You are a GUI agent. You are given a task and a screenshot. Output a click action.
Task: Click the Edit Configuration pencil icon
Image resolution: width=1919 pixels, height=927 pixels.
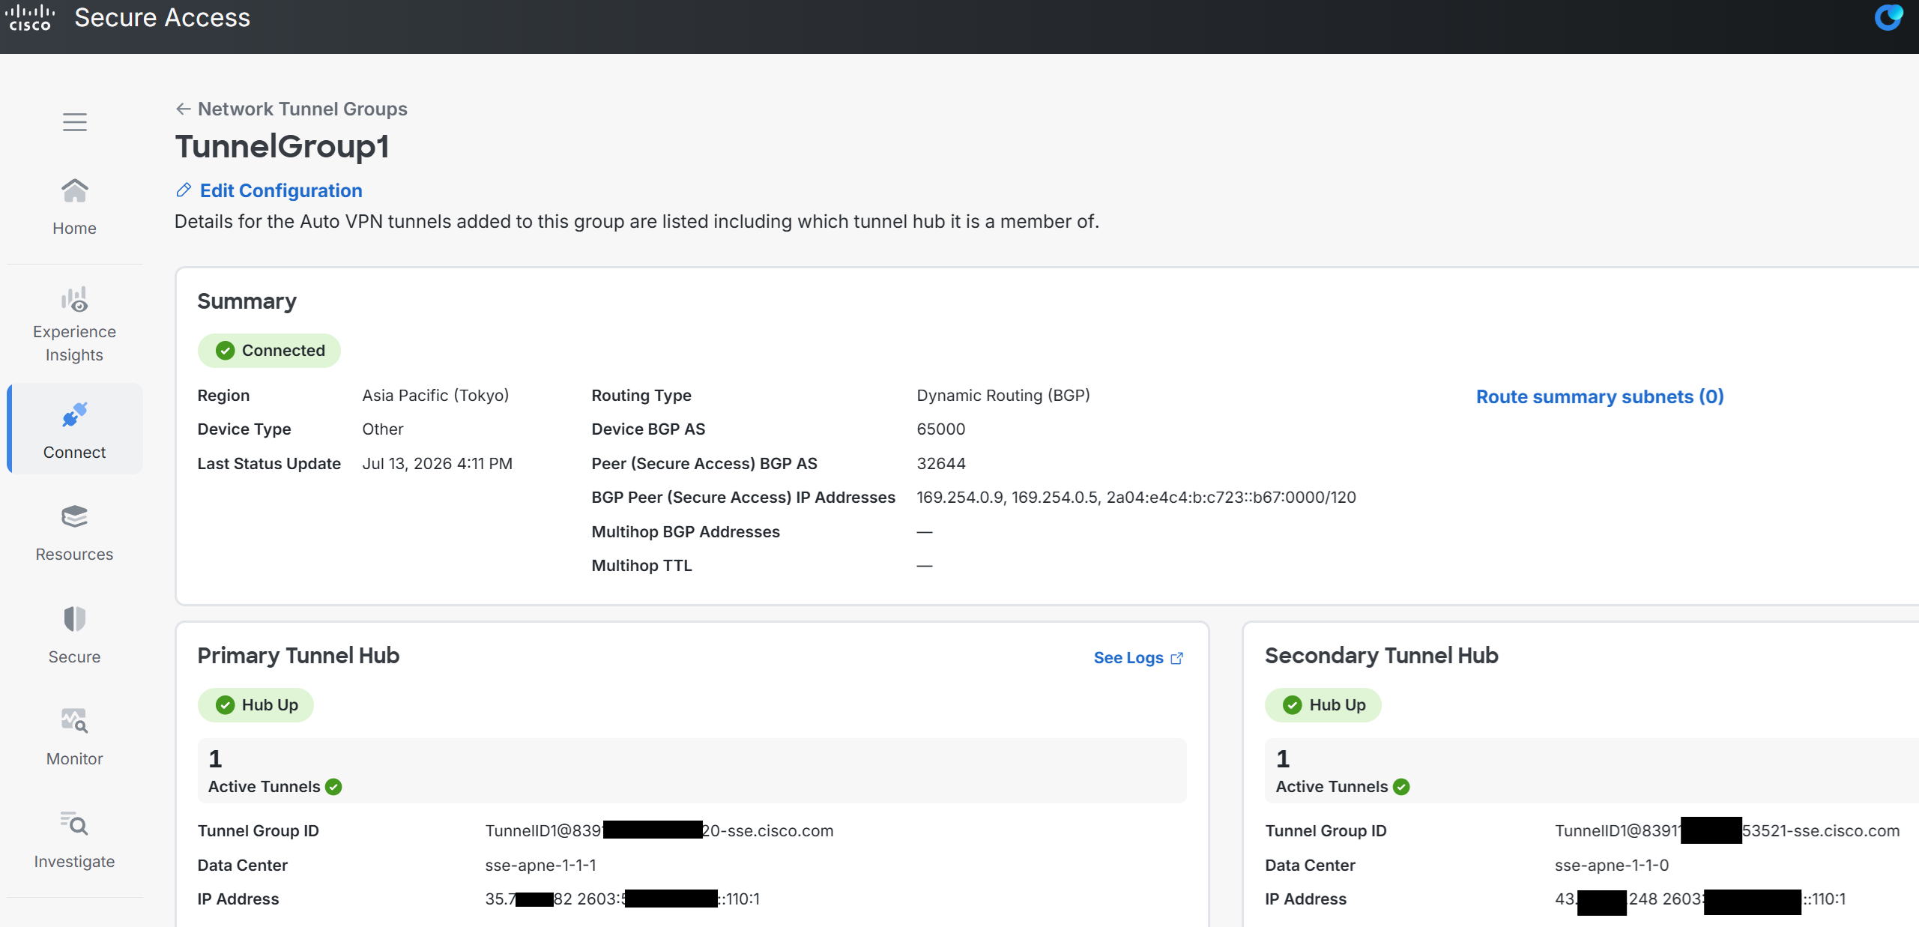184,190
